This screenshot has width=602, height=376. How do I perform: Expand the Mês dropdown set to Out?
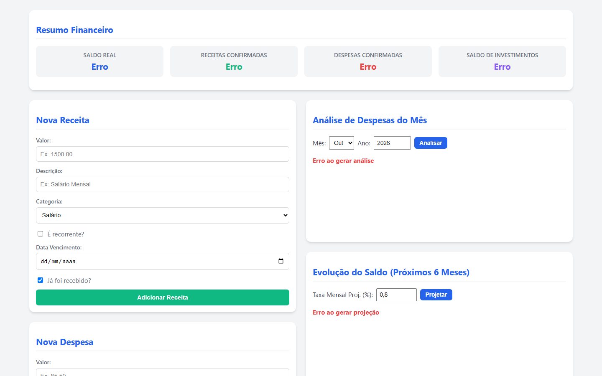tap(342, 143)
